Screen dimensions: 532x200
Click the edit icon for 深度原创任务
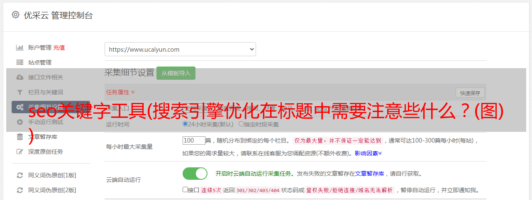20,152
